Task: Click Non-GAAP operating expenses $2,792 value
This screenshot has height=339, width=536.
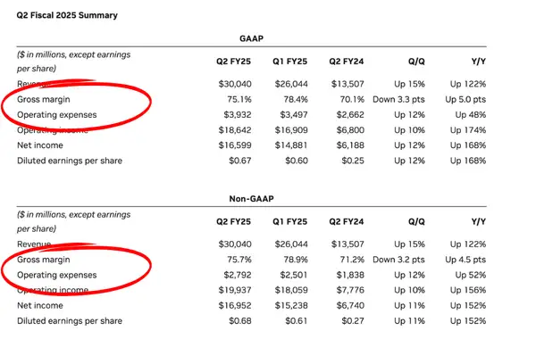Action: (238, 275)
